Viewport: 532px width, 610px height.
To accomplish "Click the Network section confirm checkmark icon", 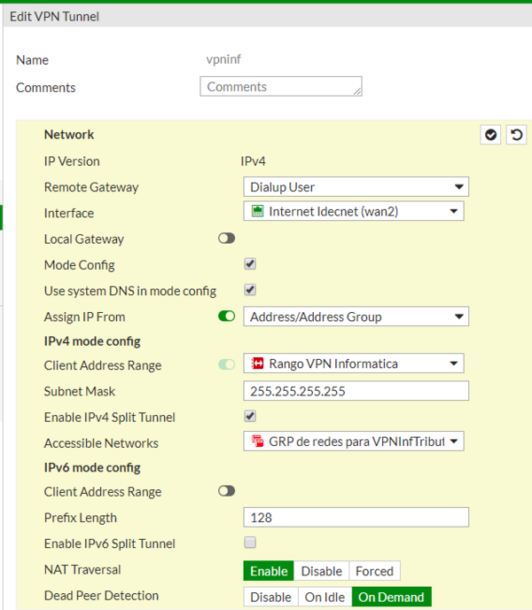I will pyautogui.click(x=490, y=135).
